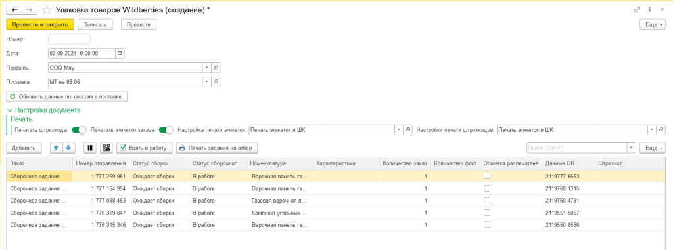The width and height of the screenshot is (673, 250).
Task: Go forward with the right arrow button
Action: click(x=29, y=9)
